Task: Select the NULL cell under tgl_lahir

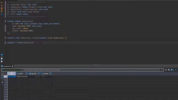Action: click(34, 77)
